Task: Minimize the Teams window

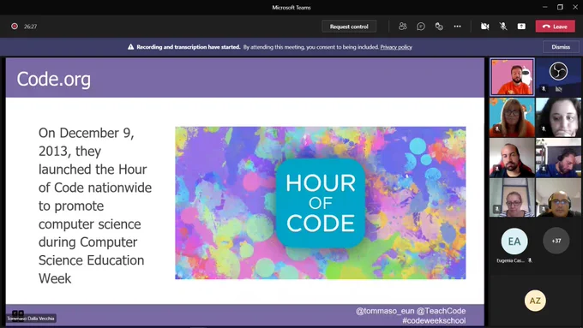Action: (545, 7)
